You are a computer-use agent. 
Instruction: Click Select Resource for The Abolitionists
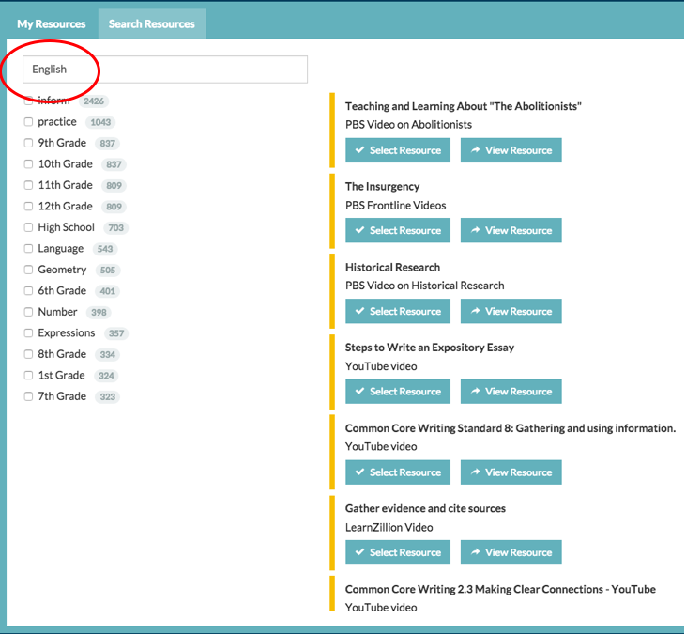click(x=398, y=150)
